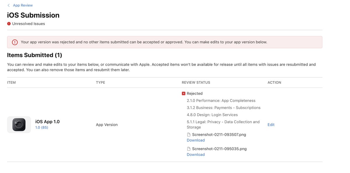350x173 pixels.
Task: Click the 'iOS Submission' page title
Action: pos(33,15)
